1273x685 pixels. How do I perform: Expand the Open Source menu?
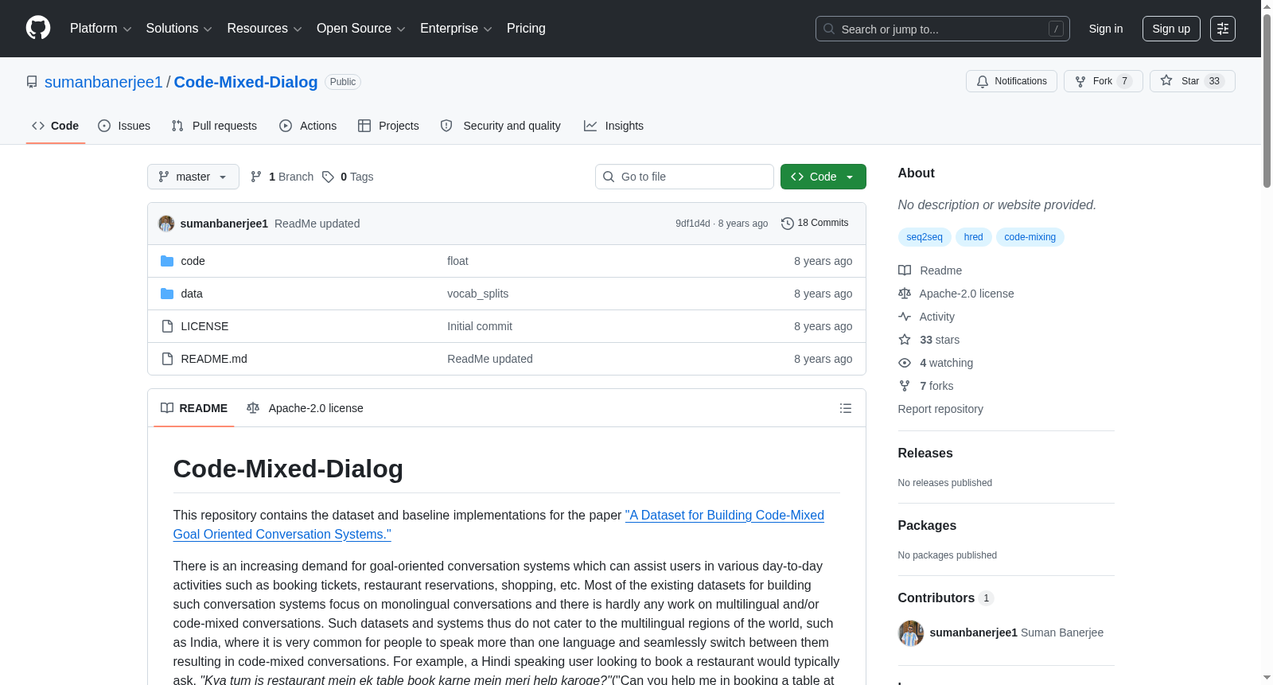pyautogui.click(x=360, y=29)
